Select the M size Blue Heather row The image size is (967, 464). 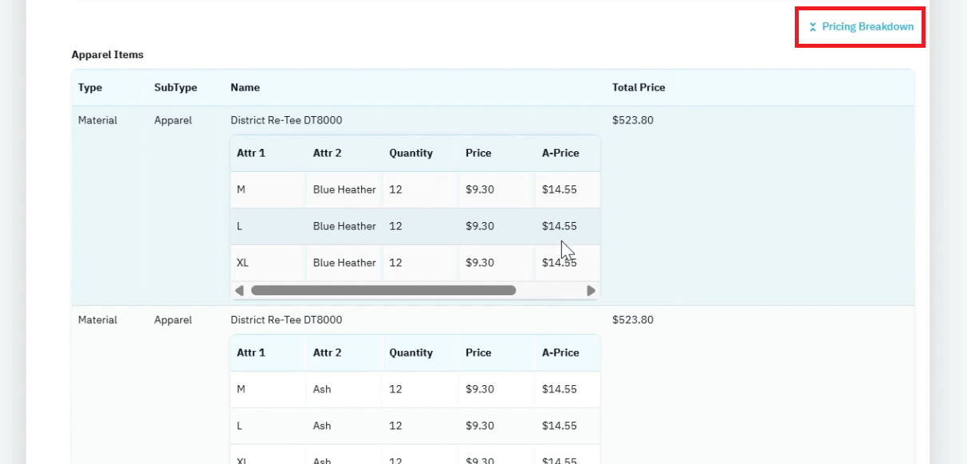point(415,189)
